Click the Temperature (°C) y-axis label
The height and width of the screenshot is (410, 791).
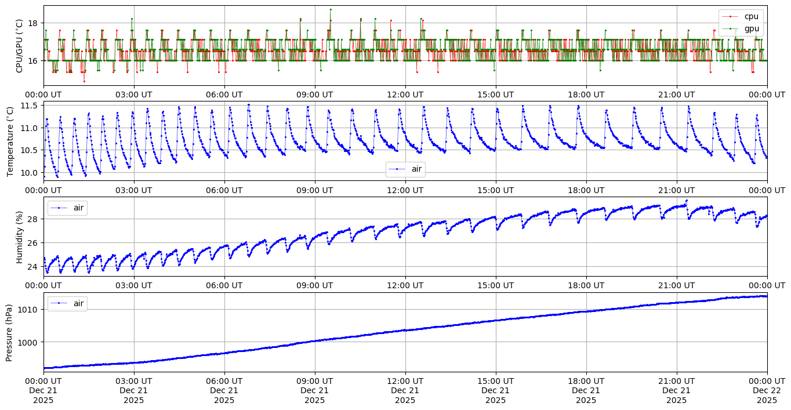[10, 140]
